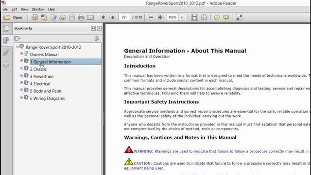Expand the 3 Powertrain bookmark
Image resolution: width=311 pixels, height=175 pixels.
click(22, 75)
